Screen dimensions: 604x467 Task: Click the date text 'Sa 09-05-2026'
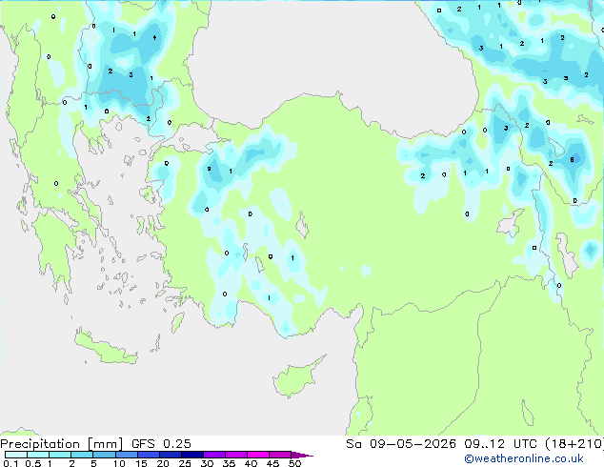point(401,444)
